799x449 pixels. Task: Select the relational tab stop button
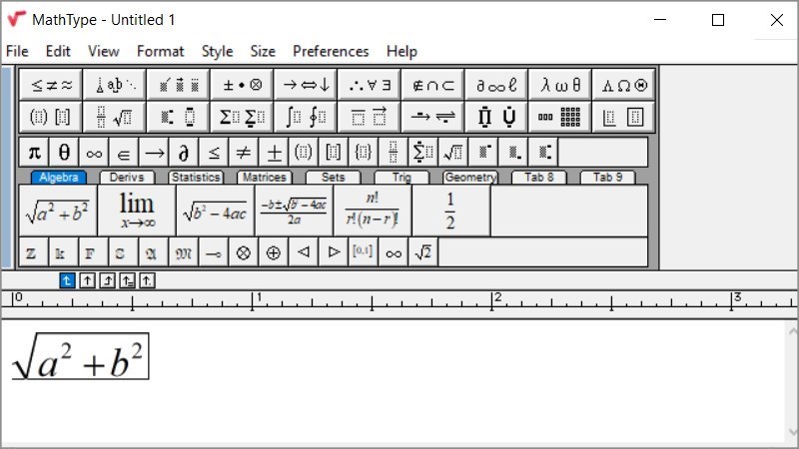(x=127, y=280)
